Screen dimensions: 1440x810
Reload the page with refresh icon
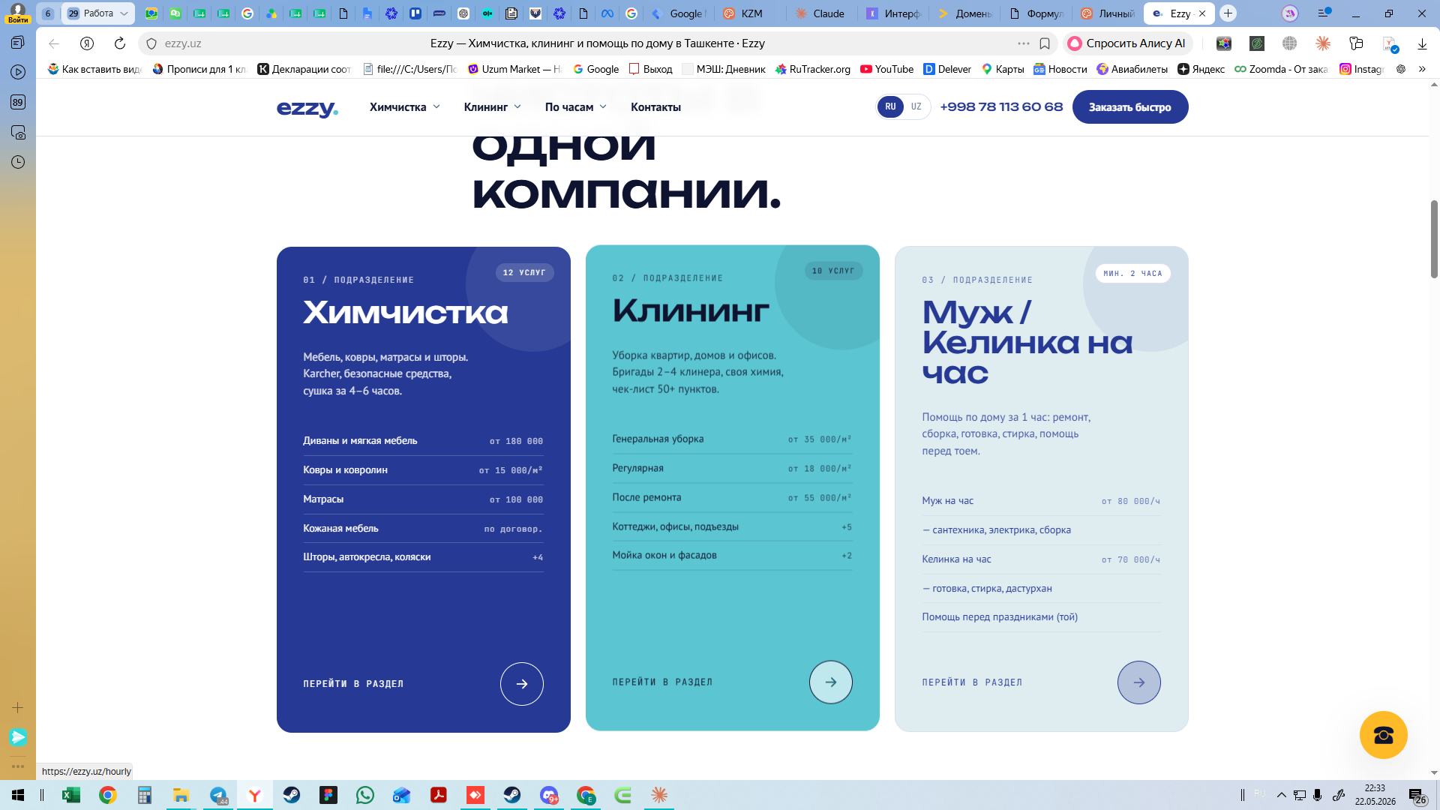(120, 43)
